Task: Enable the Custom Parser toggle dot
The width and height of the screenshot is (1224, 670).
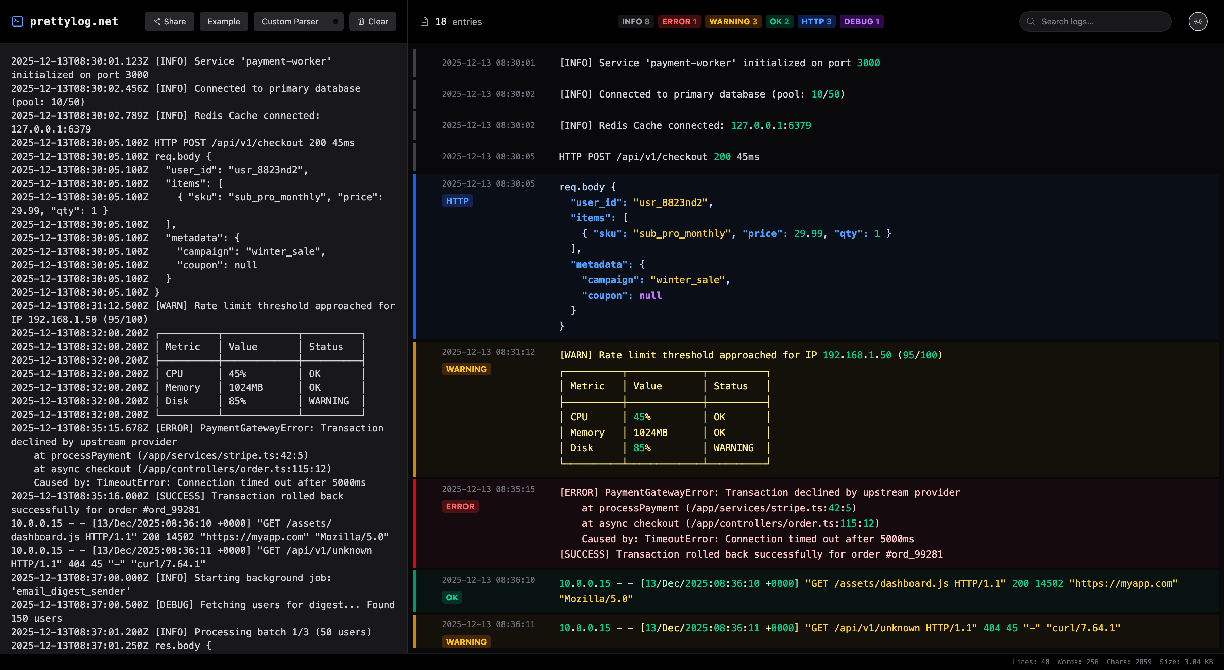Action: [x=336, y=21]
